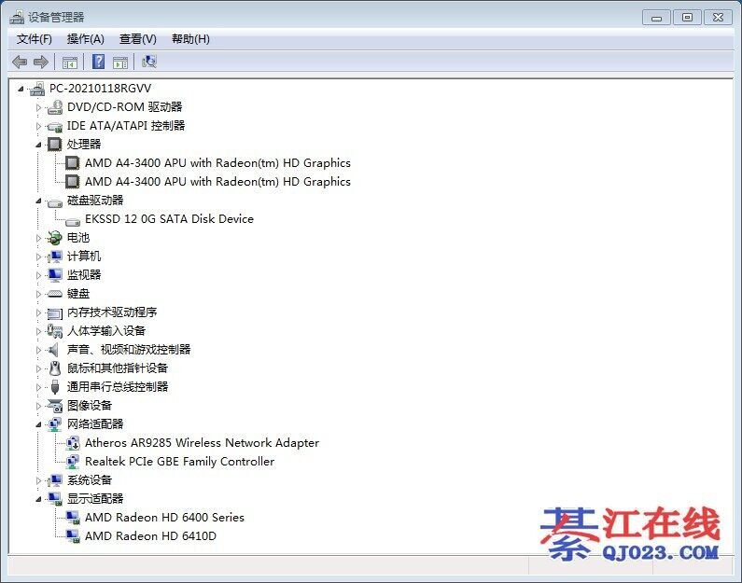742x583 pixels.
Task: Click the 内存技术驱动程序 category icon
Action: tap(55, 312)
